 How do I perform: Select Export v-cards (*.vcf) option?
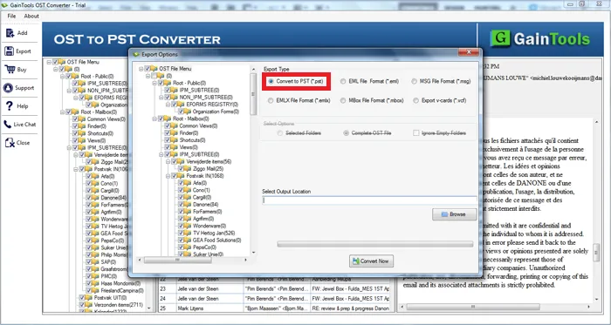click(416, 101)
